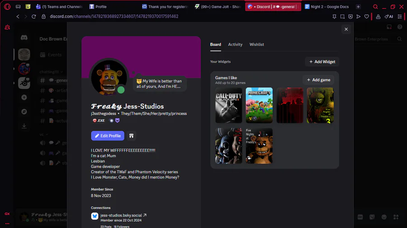Switch to Night 2 Google Docs tab
The height and width of the screenshot is (228, 407).
pos(327,7)
